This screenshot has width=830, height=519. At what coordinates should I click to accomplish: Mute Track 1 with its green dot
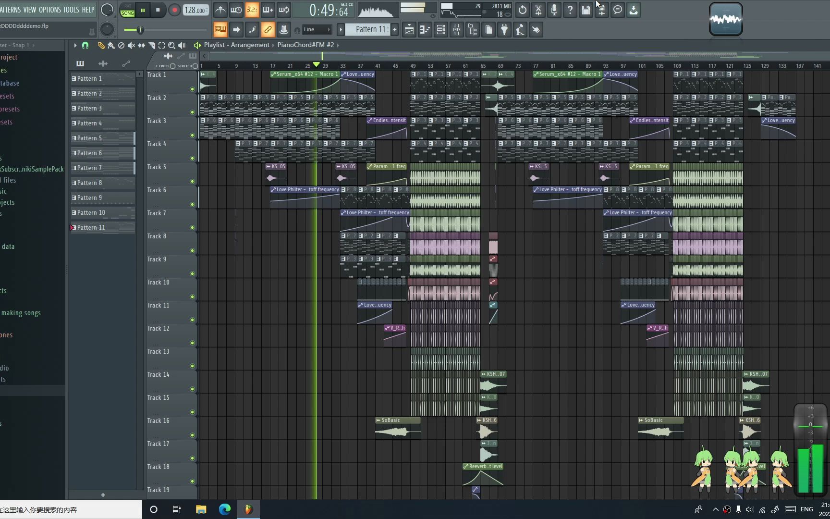click(x=192, y=89)
